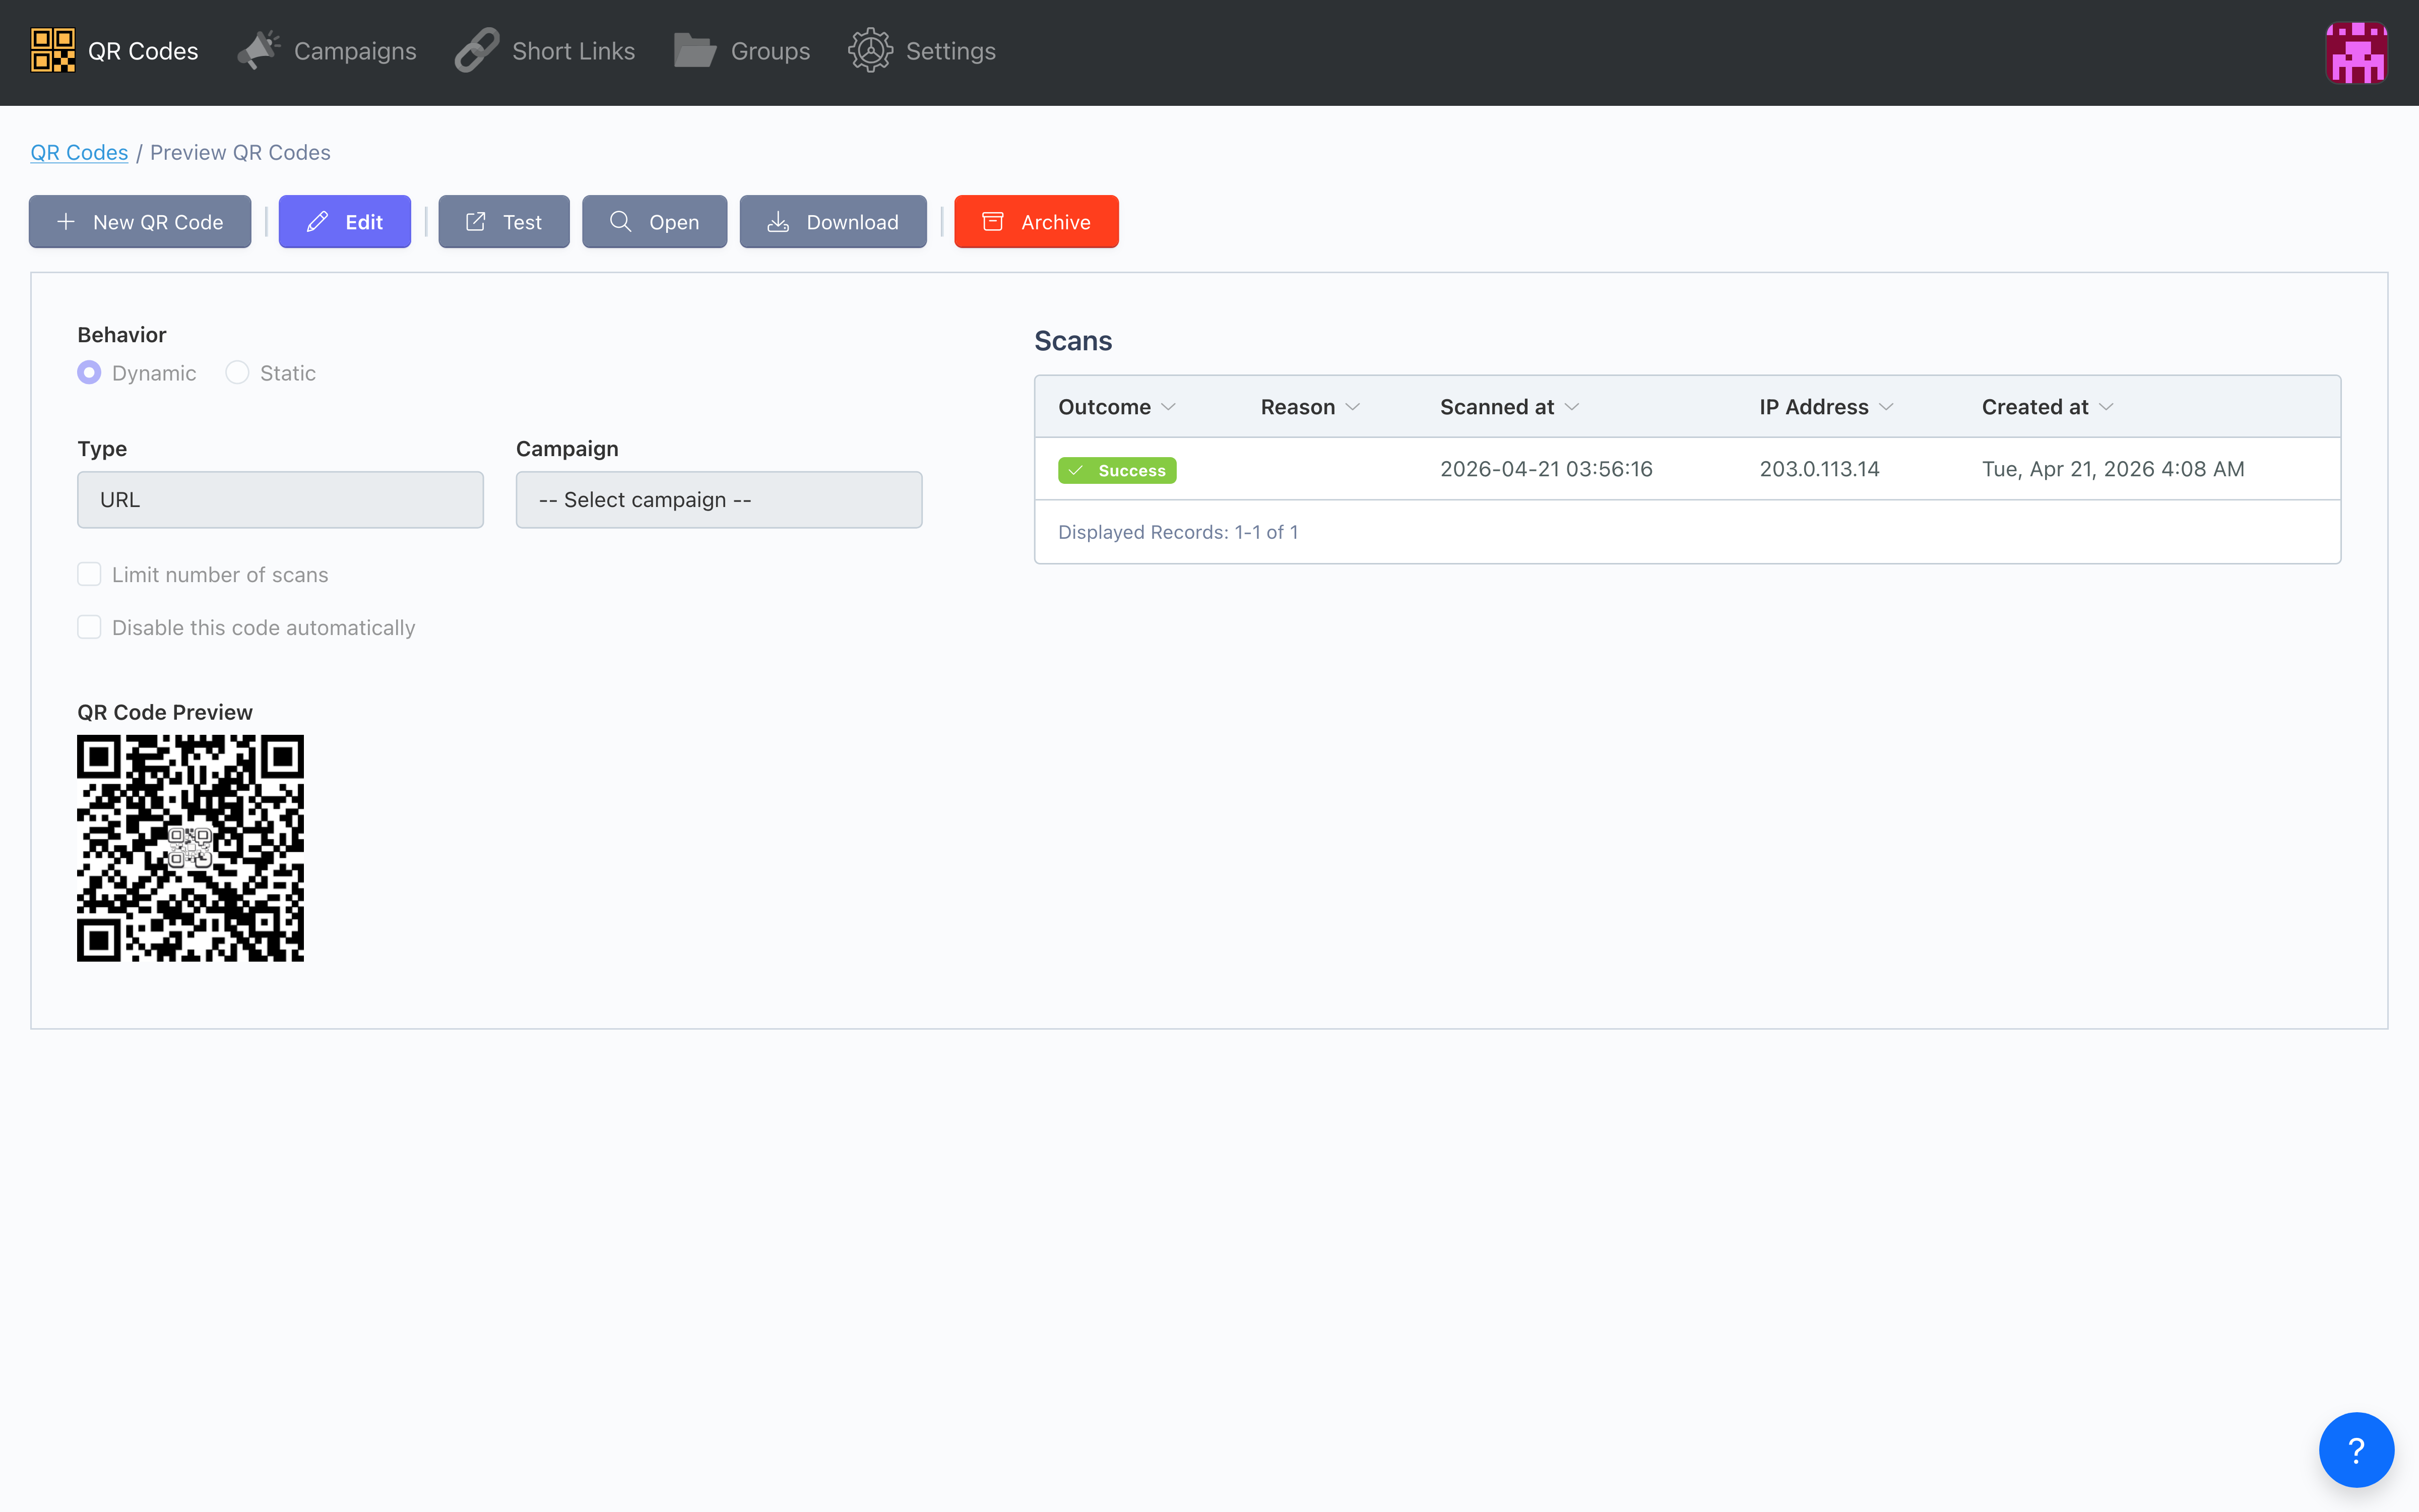Viewport: 2419px width, 1512px height.
Task: Click the archive box icon
Action: [x=993, y=222]
